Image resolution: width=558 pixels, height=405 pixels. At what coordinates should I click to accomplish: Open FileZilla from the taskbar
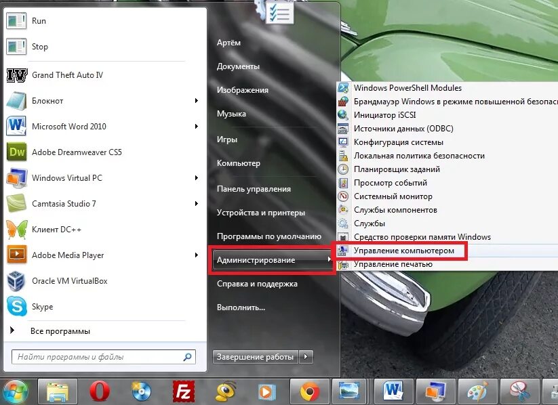click(183, 392)
